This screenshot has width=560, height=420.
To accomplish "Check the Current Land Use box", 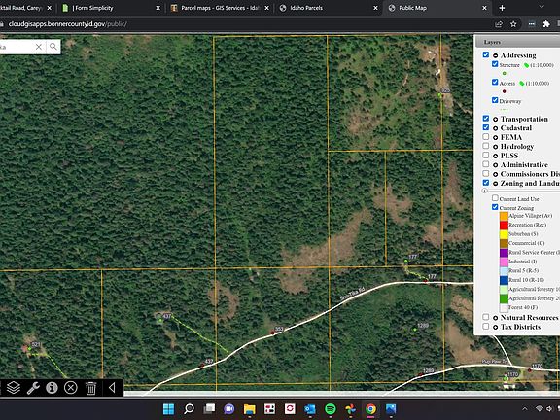I will [495, 198].
